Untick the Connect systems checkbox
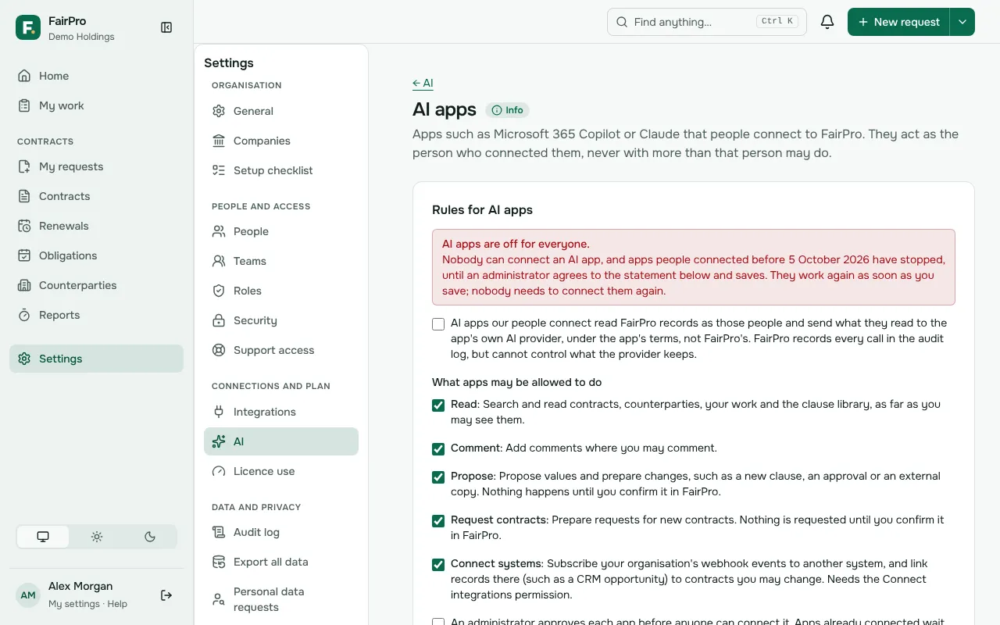The width and height of the screenshot is (1000, 625). 438,565
